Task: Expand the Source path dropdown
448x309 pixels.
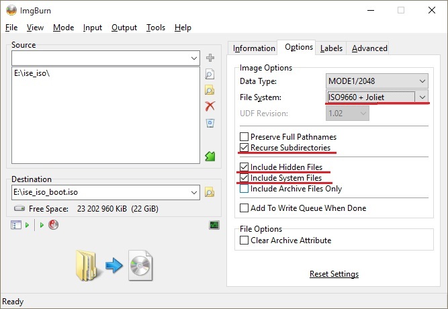Action: 194,58
